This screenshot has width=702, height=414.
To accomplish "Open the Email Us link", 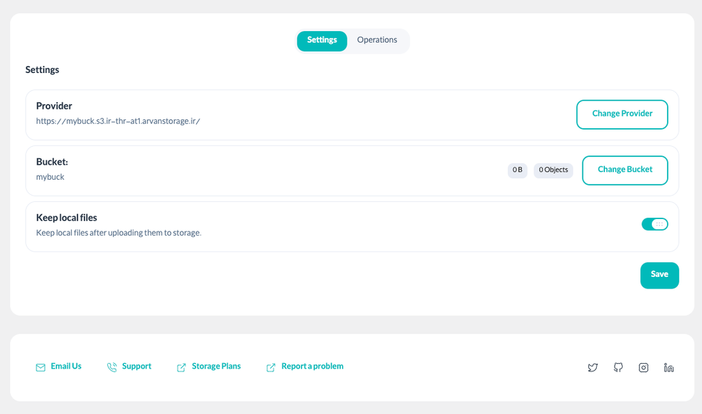I will 66,366.
